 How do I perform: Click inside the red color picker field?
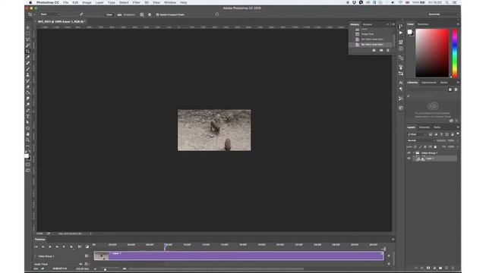point(432,53)
